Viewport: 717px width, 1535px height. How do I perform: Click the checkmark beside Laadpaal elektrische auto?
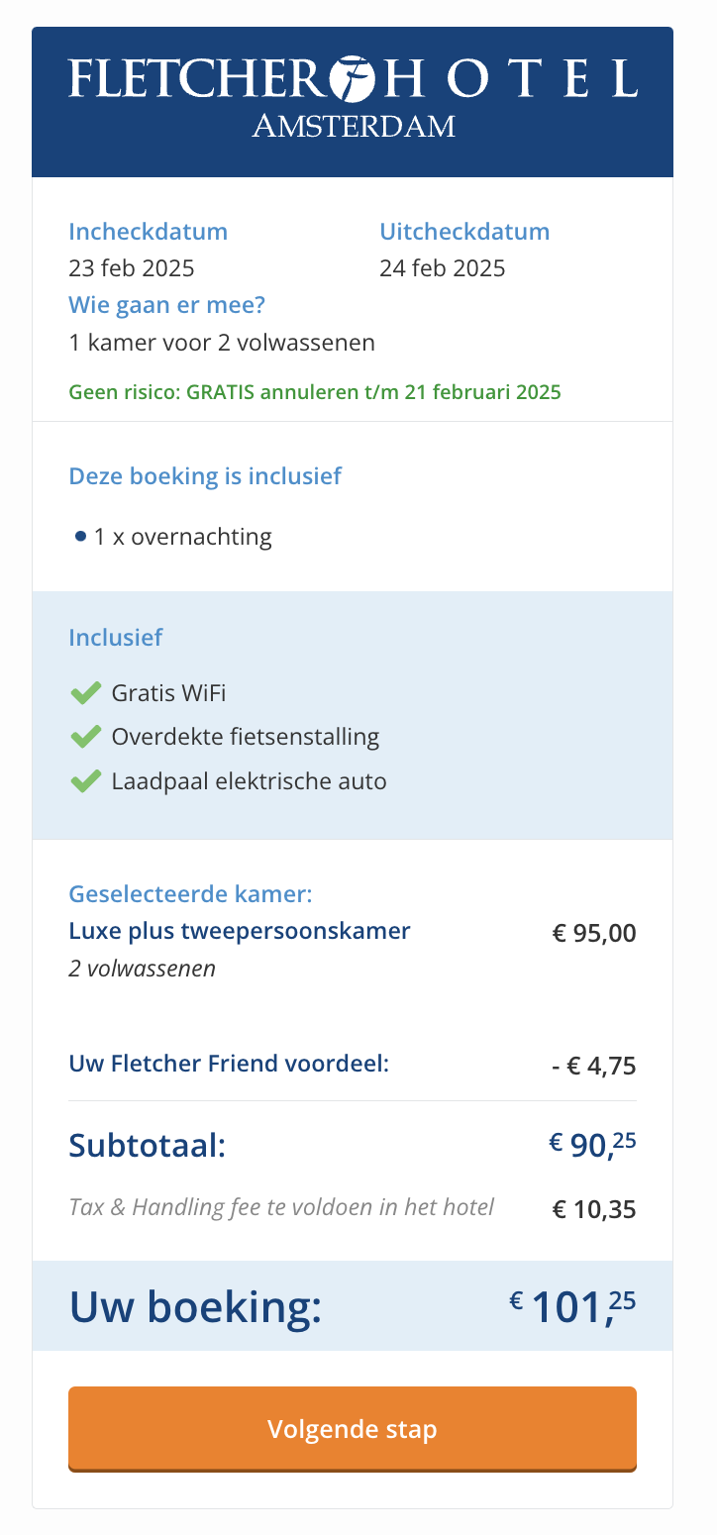86,781
